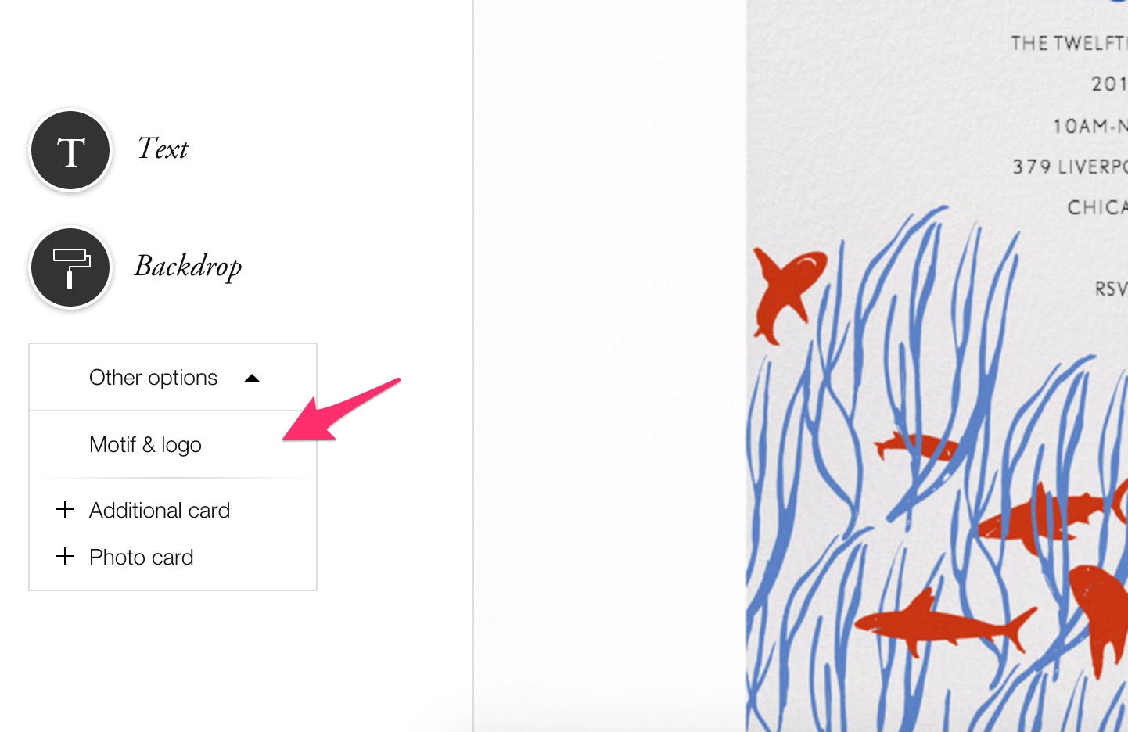Click the circular T Text tool icon

[70, 150]
